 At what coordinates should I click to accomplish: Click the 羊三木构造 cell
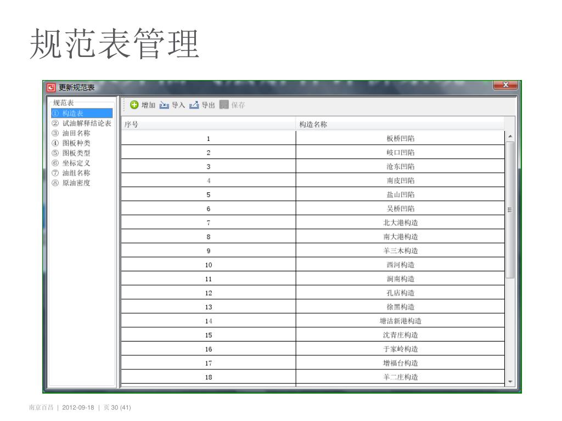tap(400, 251)
